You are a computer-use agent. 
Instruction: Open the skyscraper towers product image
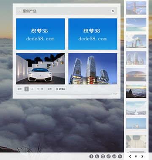click(x=93, y=69)
